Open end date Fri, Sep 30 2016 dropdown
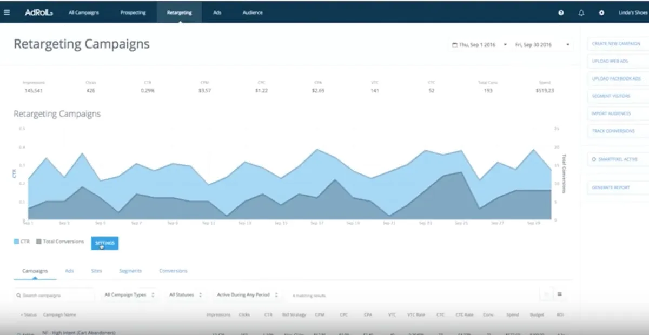649x335 pixels. click(x=542, y=45)
